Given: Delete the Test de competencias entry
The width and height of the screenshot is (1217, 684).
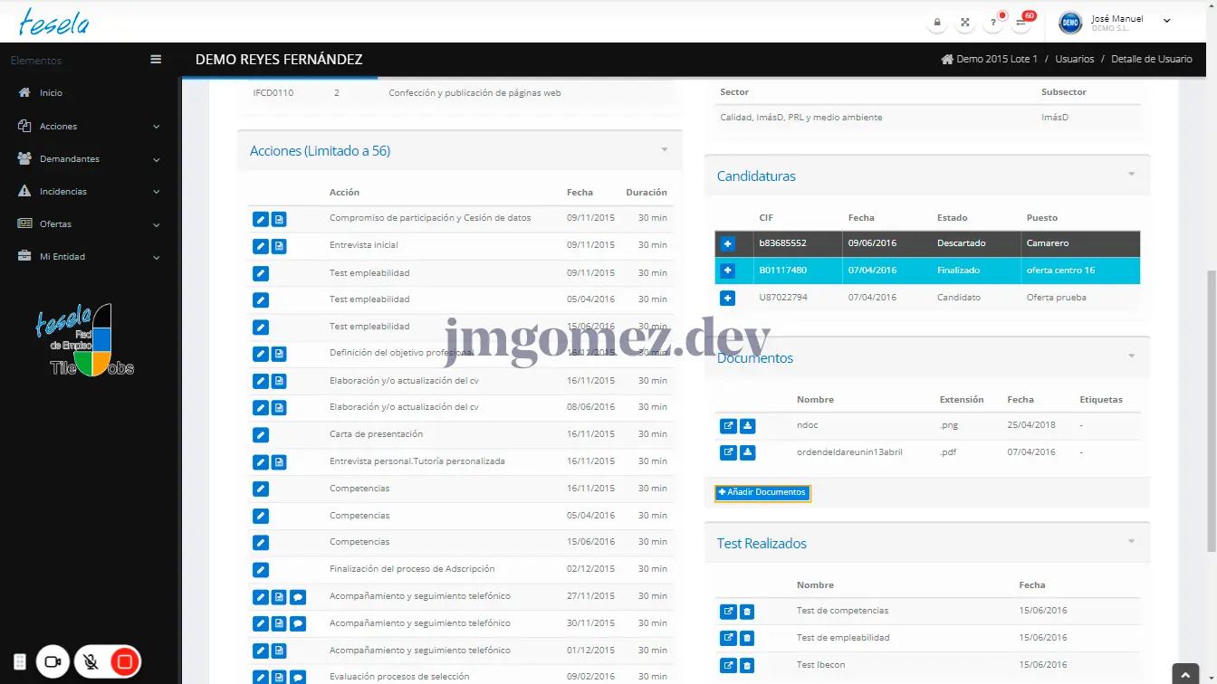Looking at the screenshot, I should 747,612.
